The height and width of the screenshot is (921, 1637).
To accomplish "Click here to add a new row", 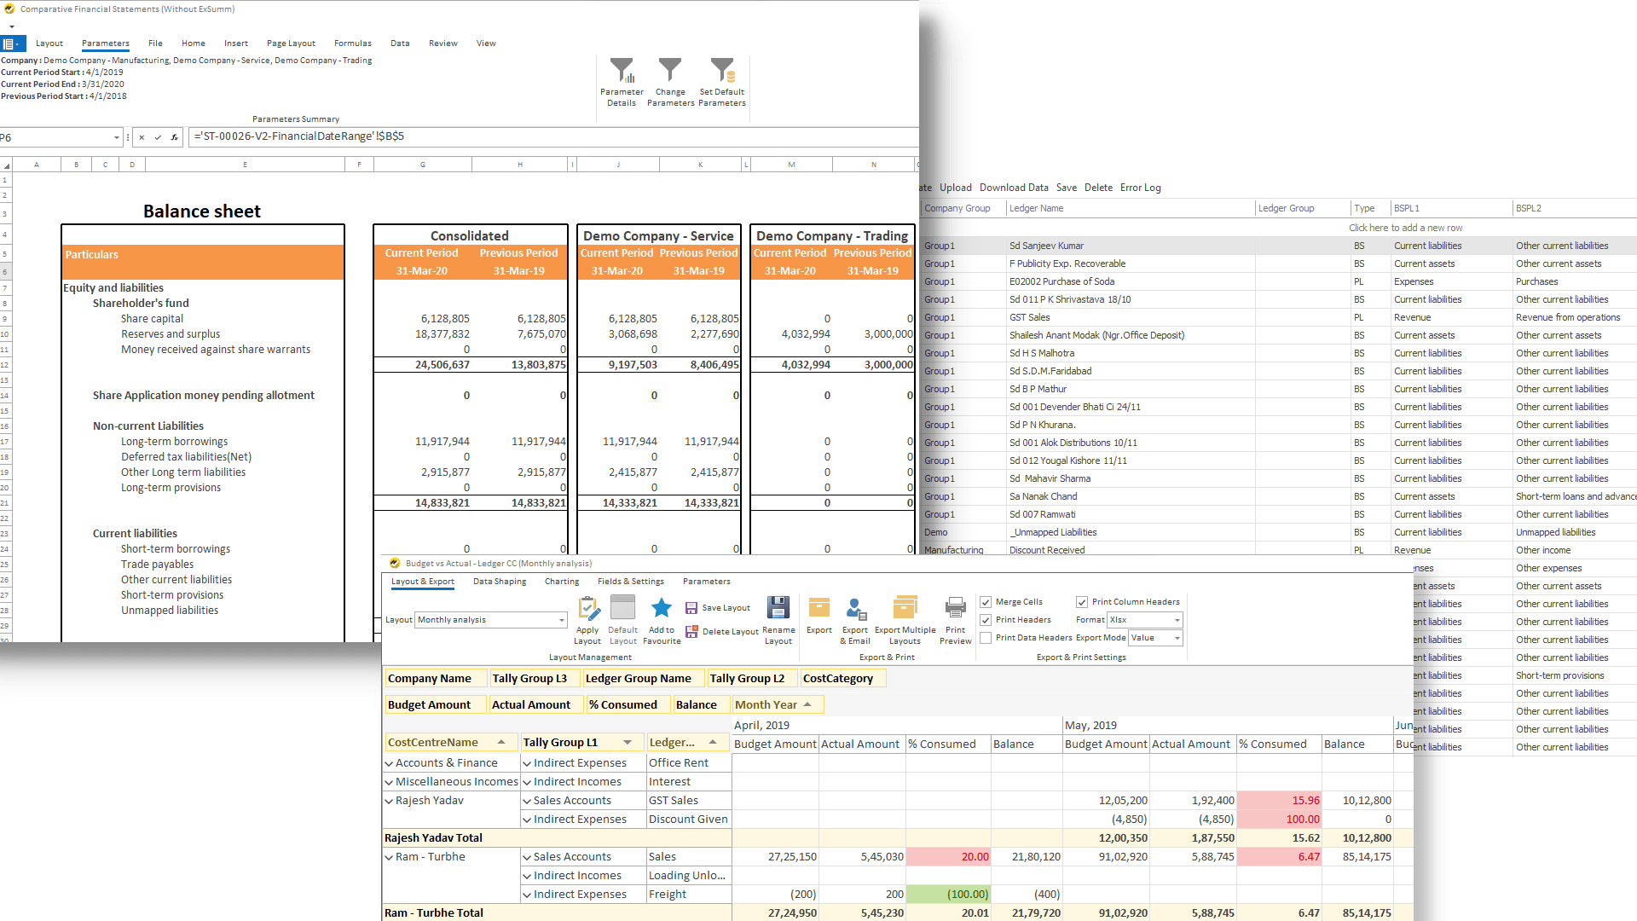I will click(1405, 228).
